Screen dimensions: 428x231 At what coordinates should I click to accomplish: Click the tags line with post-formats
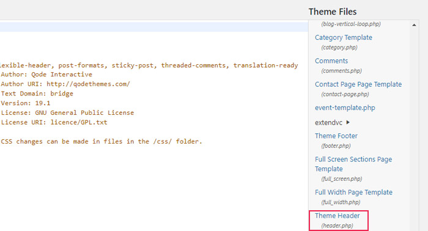(149, 65)
